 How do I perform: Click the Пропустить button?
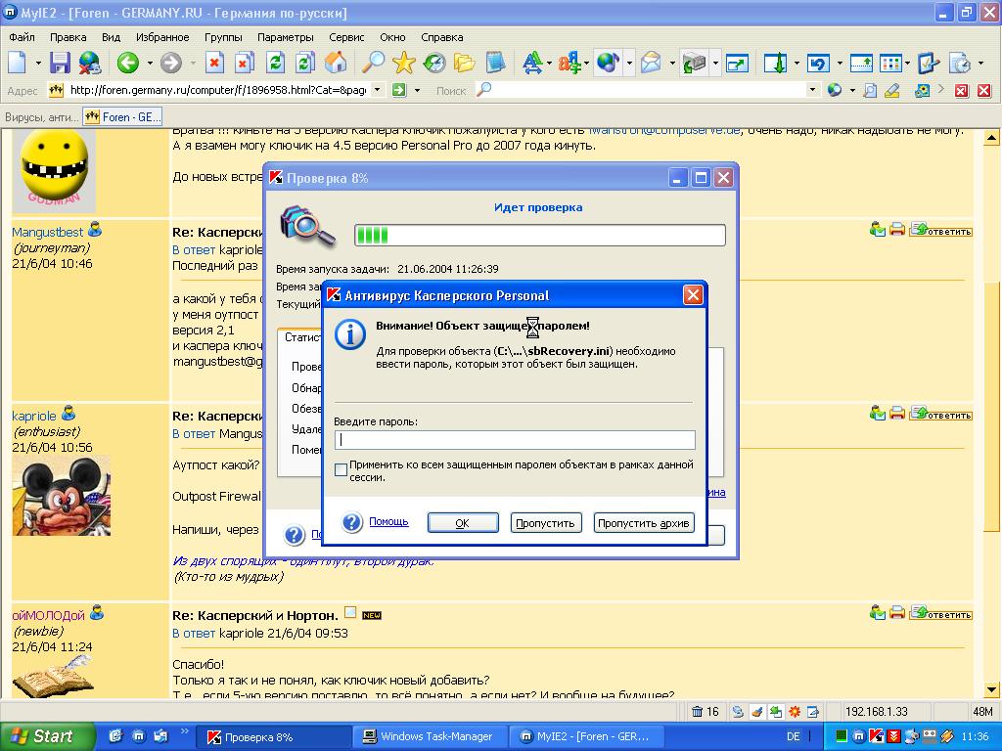point(546,523)
